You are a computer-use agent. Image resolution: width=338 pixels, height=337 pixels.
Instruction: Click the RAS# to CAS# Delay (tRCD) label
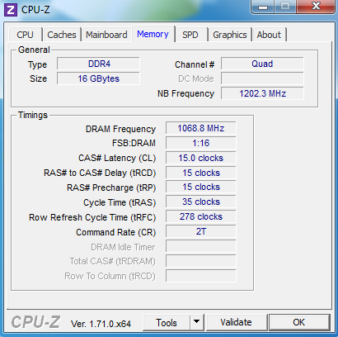100,173
